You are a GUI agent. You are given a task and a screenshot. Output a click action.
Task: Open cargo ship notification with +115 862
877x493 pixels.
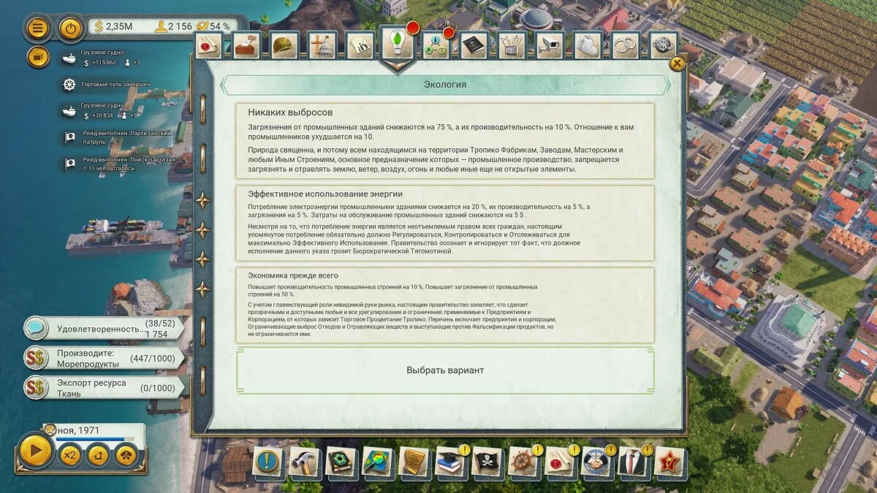tap(102, 58)
